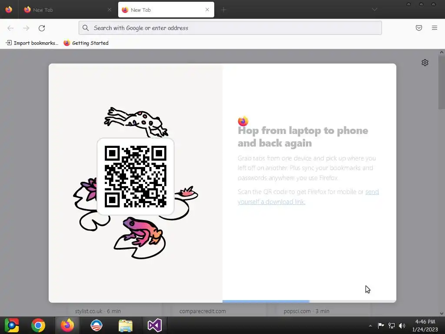Select the active second New Tab
The image size is (445, 334).
(x=166, y=10)
